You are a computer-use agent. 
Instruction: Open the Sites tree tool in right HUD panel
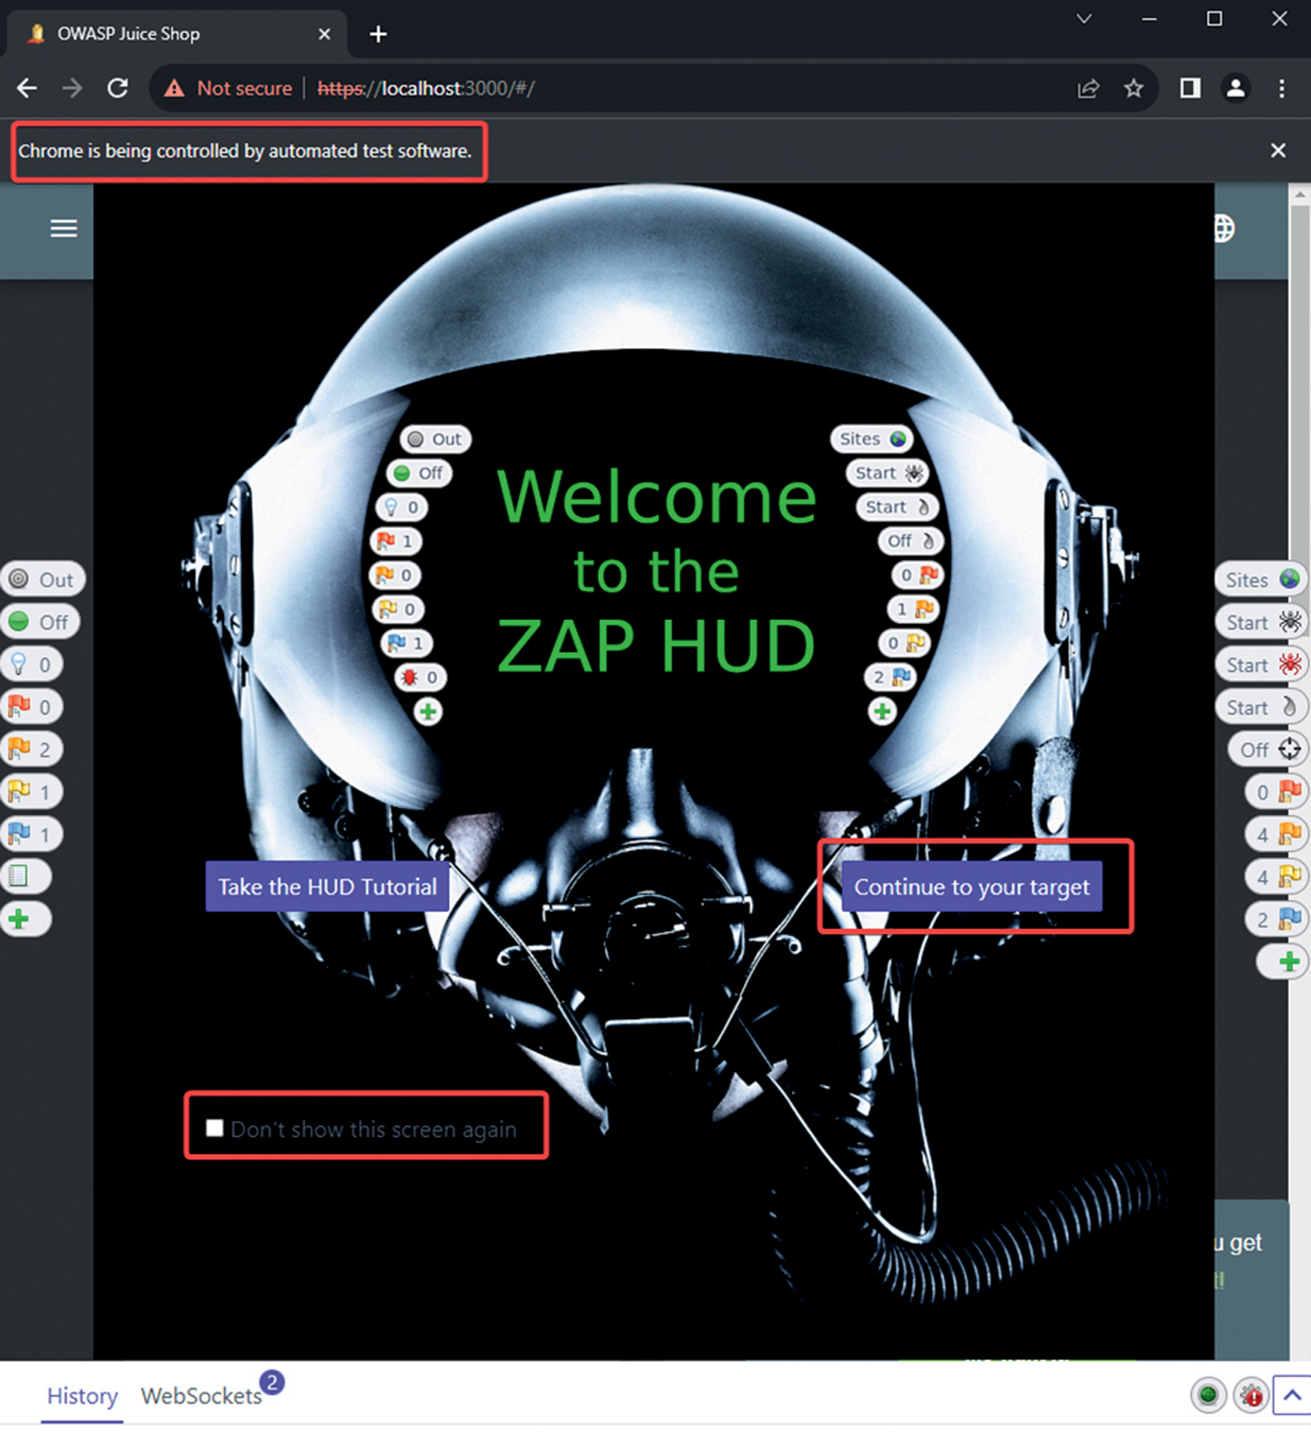click(1261, 579)
